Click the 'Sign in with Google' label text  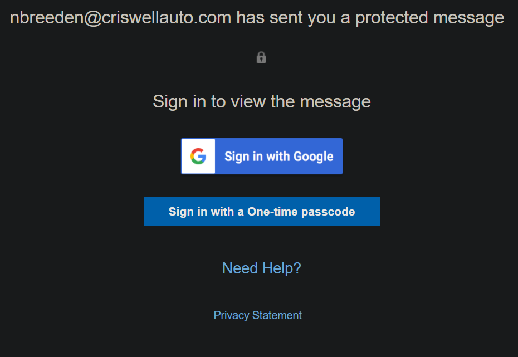tap(279, 157)
